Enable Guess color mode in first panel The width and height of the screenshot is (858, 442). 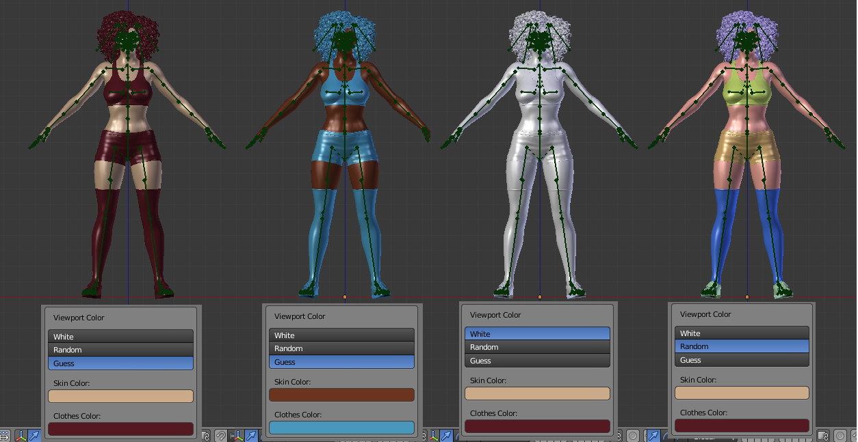(120, 363)
